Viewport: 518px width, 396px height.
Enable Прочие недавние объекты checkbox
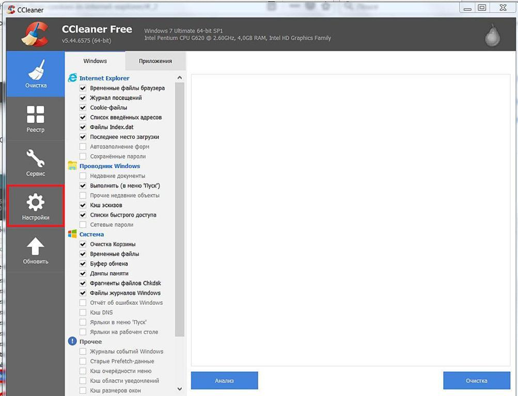coord(83,195)
